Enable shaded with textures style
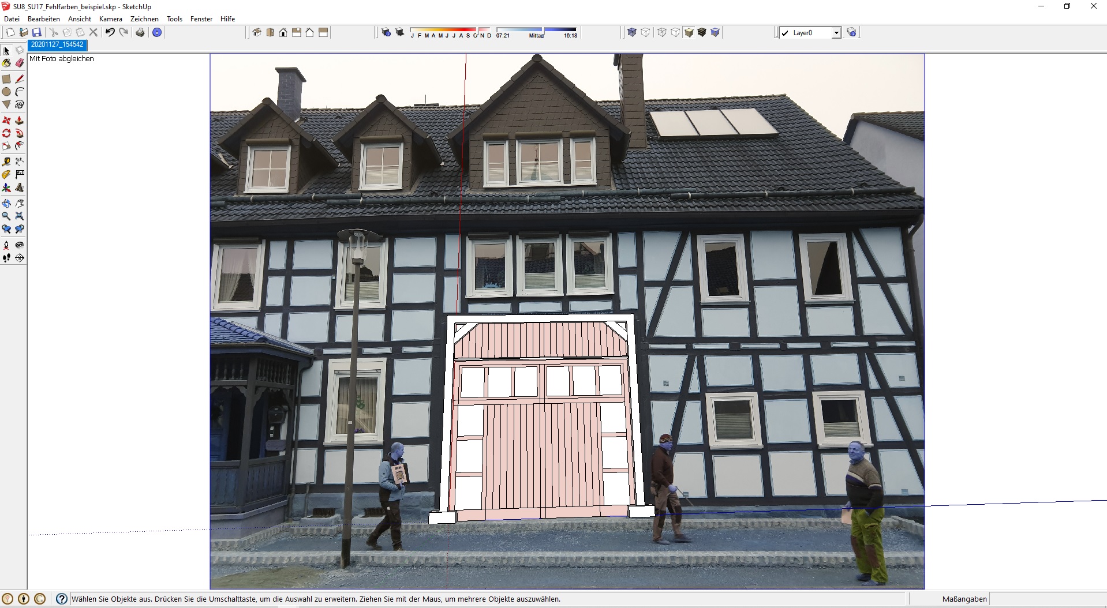Image resolution: width=1107 pixels, height=608 pixels. pyautogui.click(x=702, y=33)
